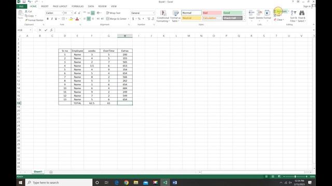Open the AutoSum dropdown arrow
This screenshot has height=186, width=332.
coord(288,11)
